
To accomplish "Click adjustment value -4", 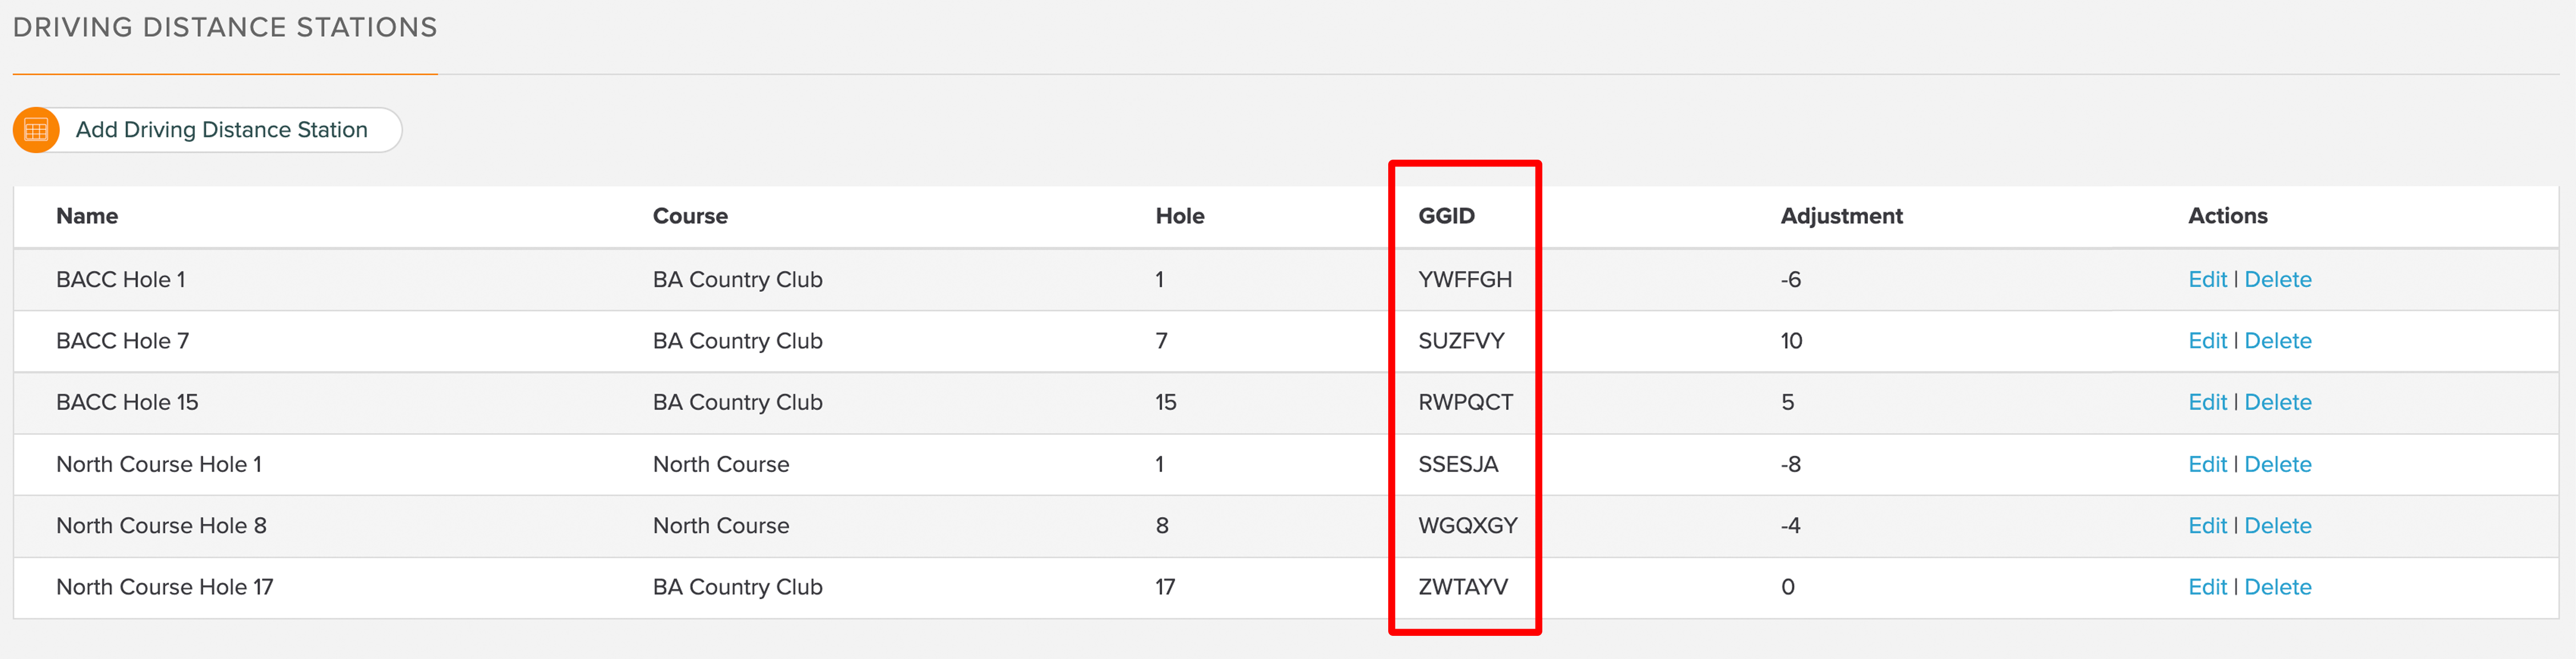I will [x=1790, y=525].
